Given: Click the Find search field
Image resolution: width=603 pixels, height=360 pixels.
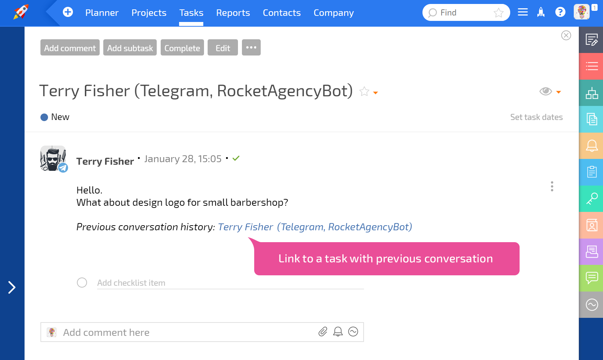Looking at the screenshot, I should pyautogui.click(x=466, y=13).
